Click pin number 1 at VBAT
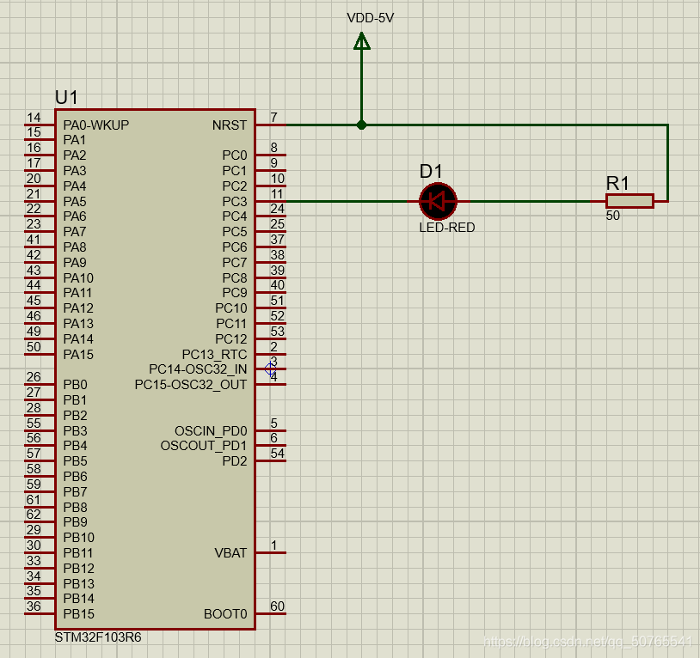This screenshot has height=658, width=700. tap(273, 545)
